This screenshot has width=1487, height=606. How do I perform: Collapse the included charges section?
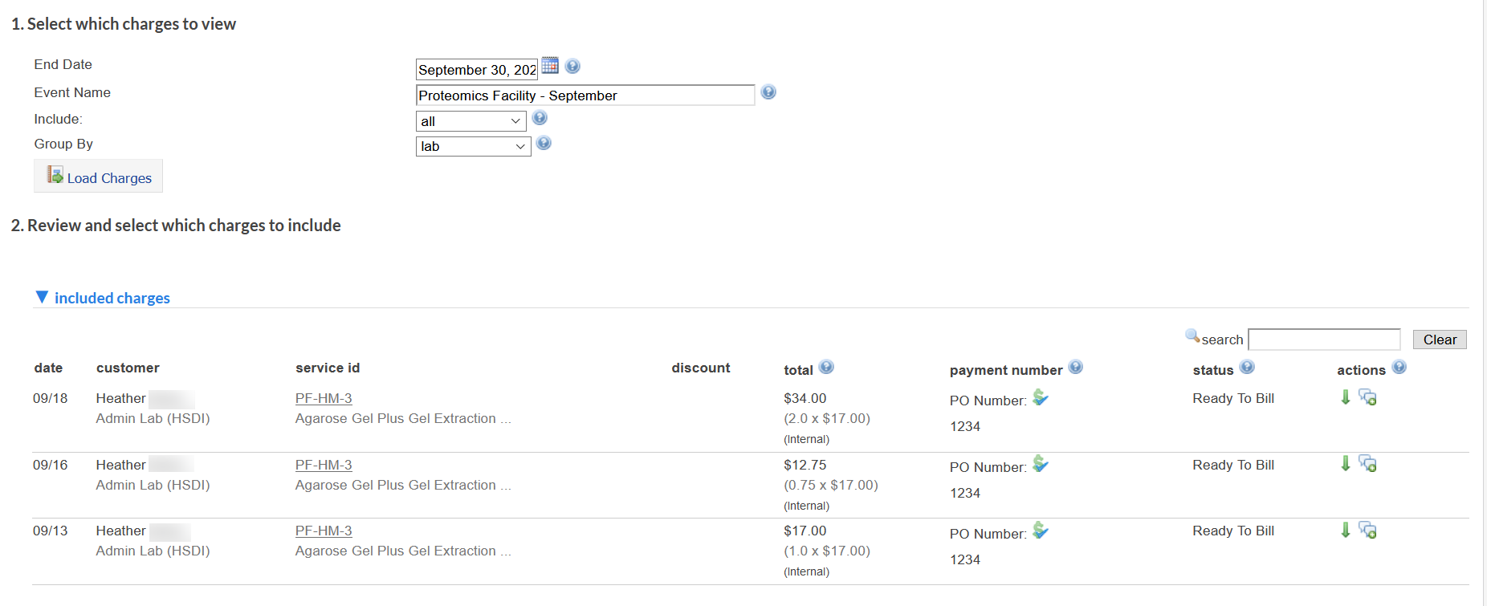pyautogui.click(x=43, y=298)
